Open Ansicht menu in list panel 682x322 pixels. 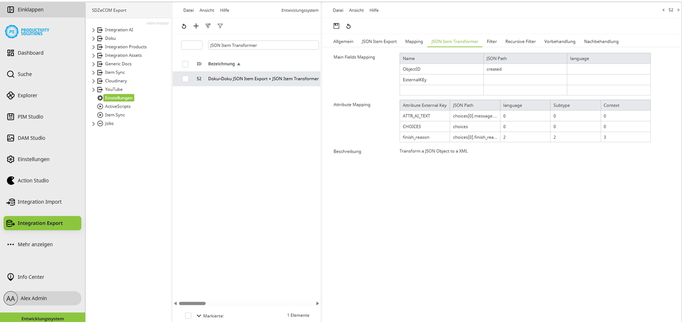point(207,10)
